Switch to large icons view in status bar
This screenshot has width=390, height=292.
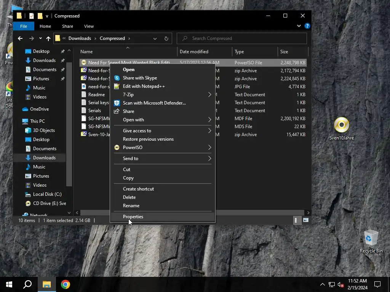[x=306, y=220]
